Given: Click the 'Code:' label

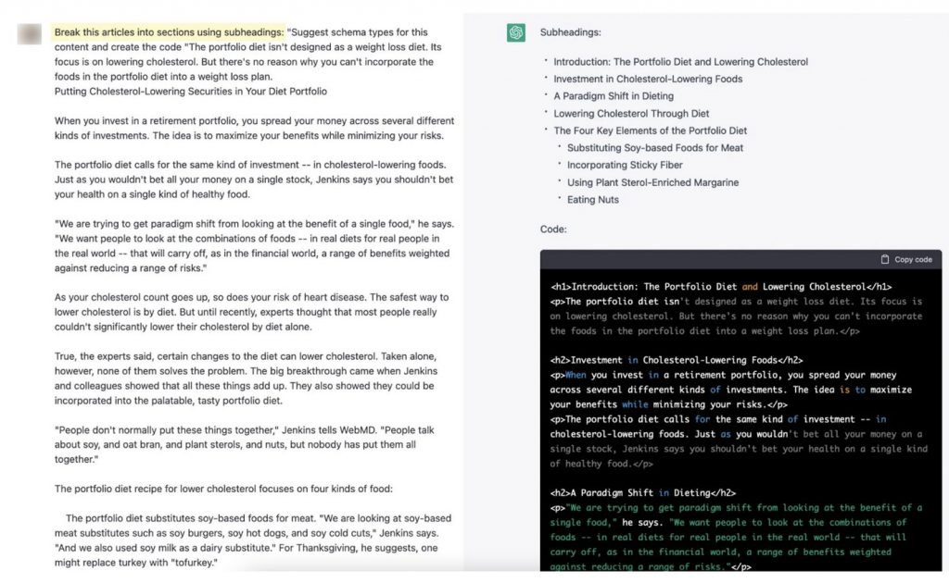Looking at the screenshot, I should [x=553, y=229].
